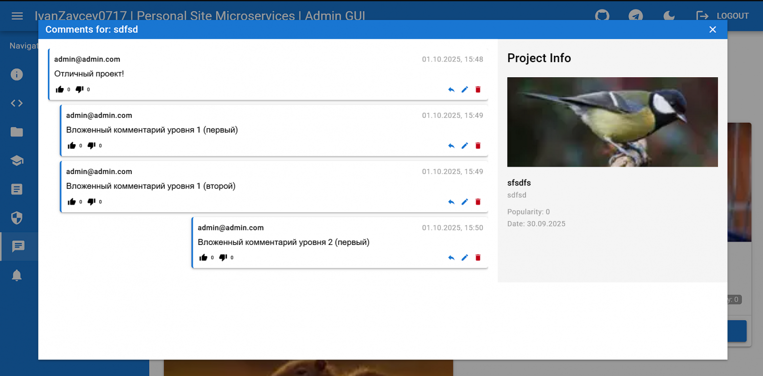Reply to the "уровня 1 (первый)" comment
The height and width of the screenshot is (376, 763).
point(451,146)
